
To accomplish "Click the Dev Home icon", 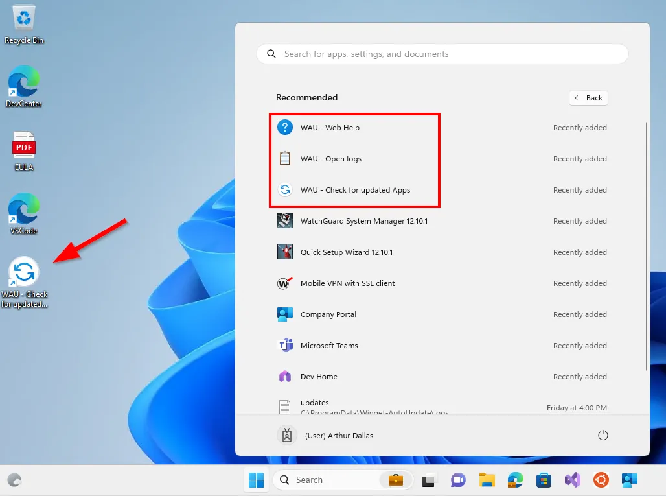I will [285, 376].
